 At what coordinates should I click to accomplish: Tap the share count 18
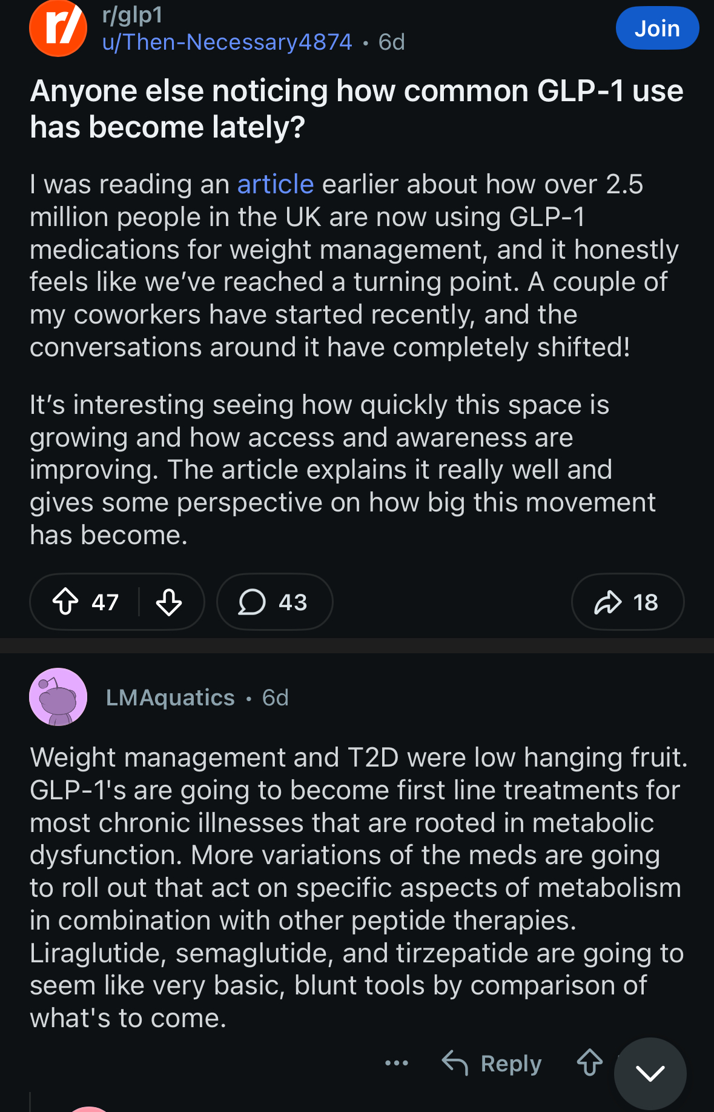tap(646, 602)
